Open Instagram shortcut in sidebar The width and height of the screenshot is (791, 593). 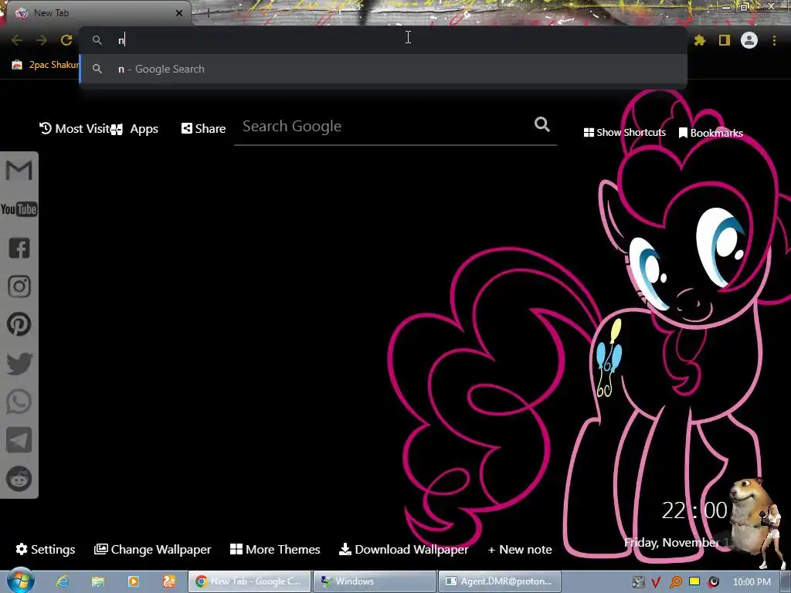19,286
